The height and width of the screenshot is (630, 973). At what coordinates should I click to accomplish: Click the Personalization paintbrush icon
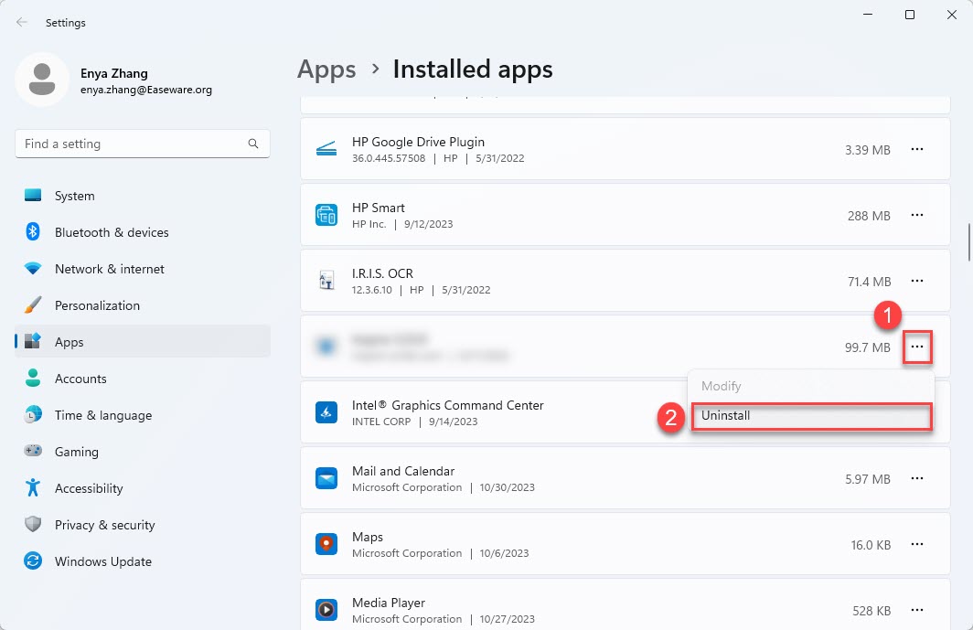click(33, 304)
